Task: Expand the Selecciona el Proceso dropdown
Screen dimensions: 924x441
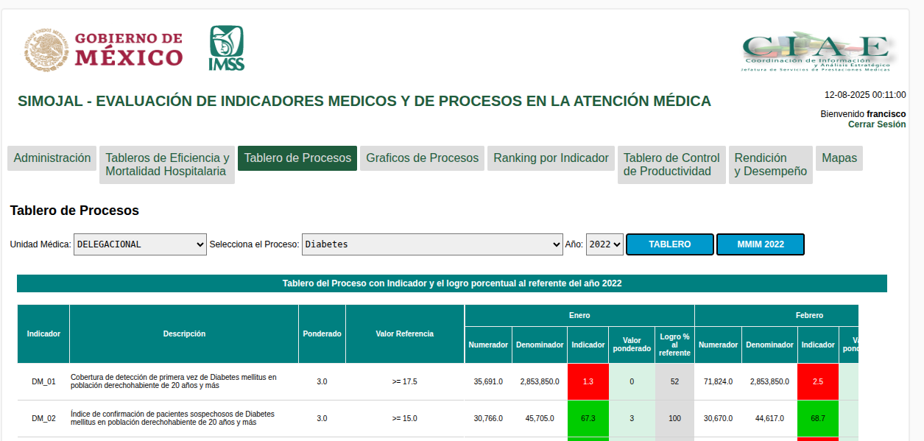Action: (432, 244)
